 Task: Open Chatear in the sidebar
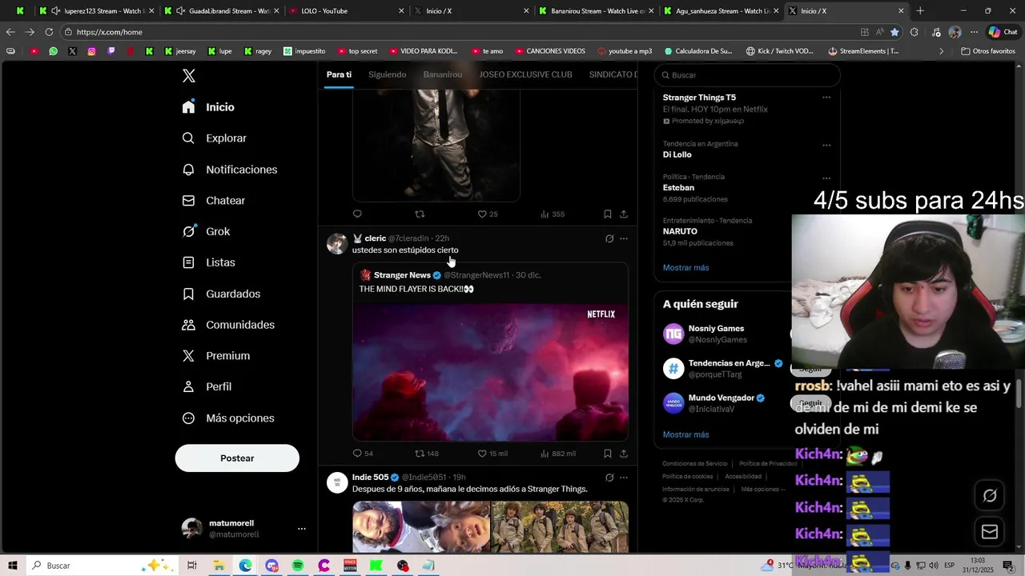coord(213,201)
